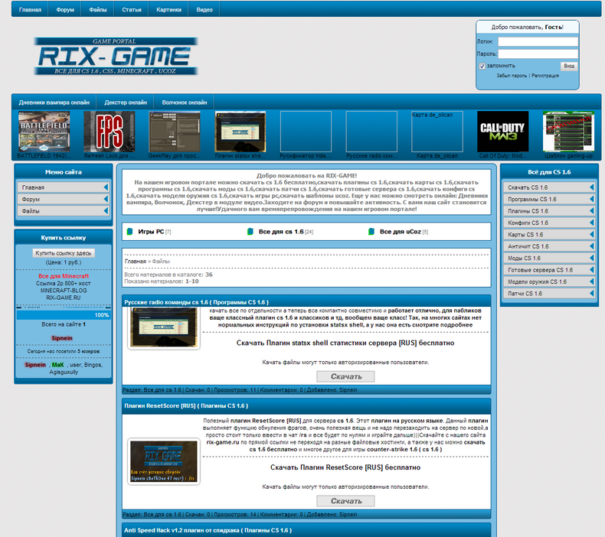
Task: Open Игры PC category
Action: 151,232
